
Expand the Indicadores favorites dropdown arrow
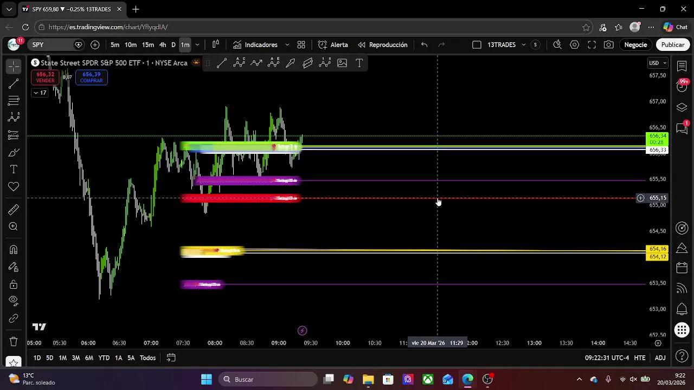(x=287, y=44)
